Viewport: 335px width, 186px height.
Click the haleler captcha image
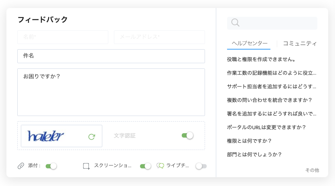[x=46, y=136]
